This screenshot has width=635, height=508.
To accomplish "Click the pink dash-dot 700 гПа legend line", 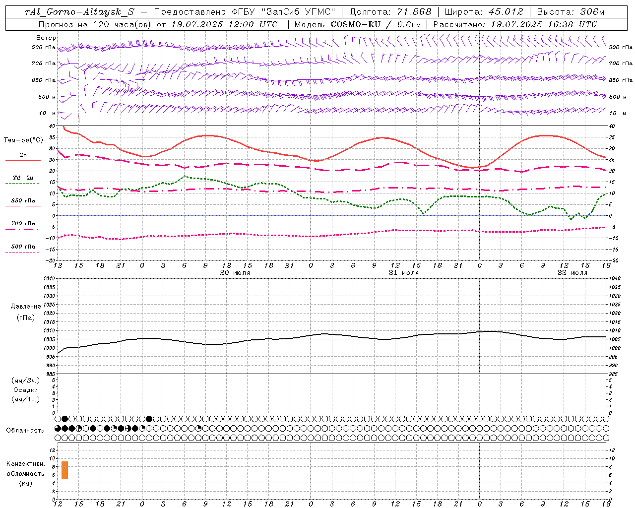I will point(22,229).
